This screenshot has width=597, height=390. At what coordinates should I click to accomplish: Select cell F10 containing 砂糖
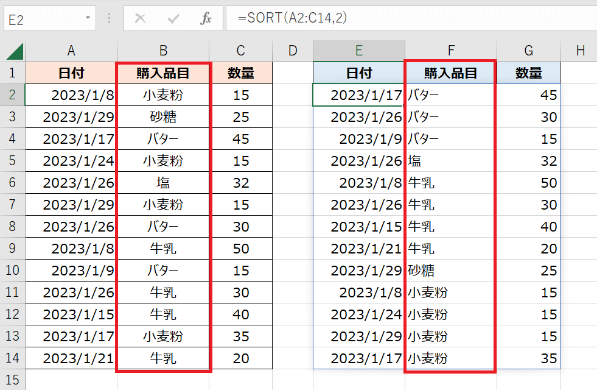click(450, 271)
